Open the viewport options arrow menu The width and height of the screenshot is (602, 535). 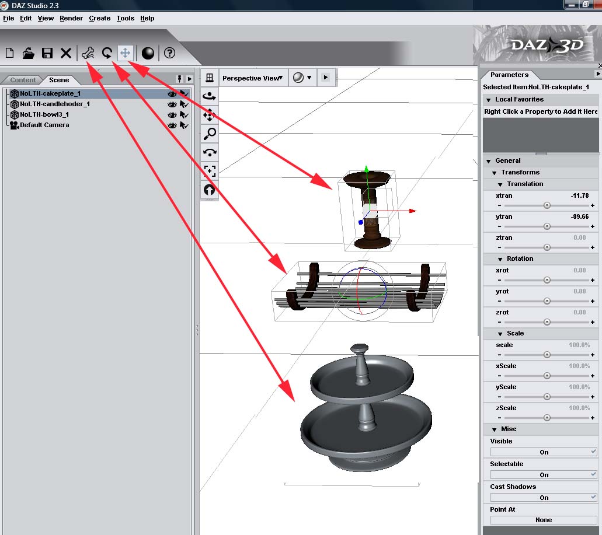(326, 78)
